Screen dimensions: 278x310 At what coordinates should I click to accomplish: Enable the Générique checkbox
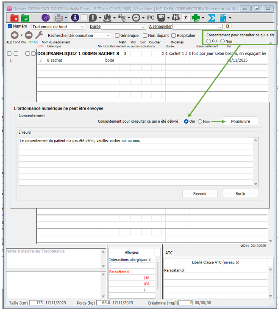click(117, 36)
